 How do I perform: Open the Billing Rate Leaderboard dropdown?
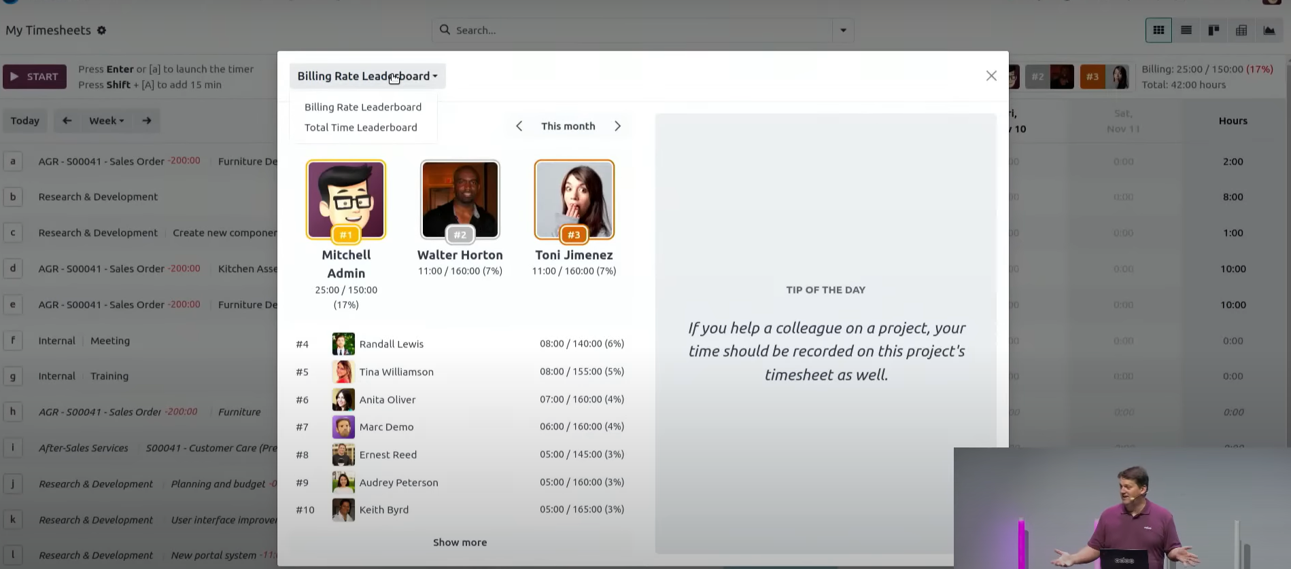(x=367, y=76)
